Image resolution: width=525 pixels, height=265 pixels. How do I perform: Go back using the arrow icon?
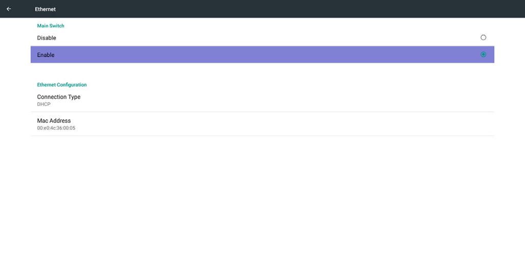[x=9, y=9]
